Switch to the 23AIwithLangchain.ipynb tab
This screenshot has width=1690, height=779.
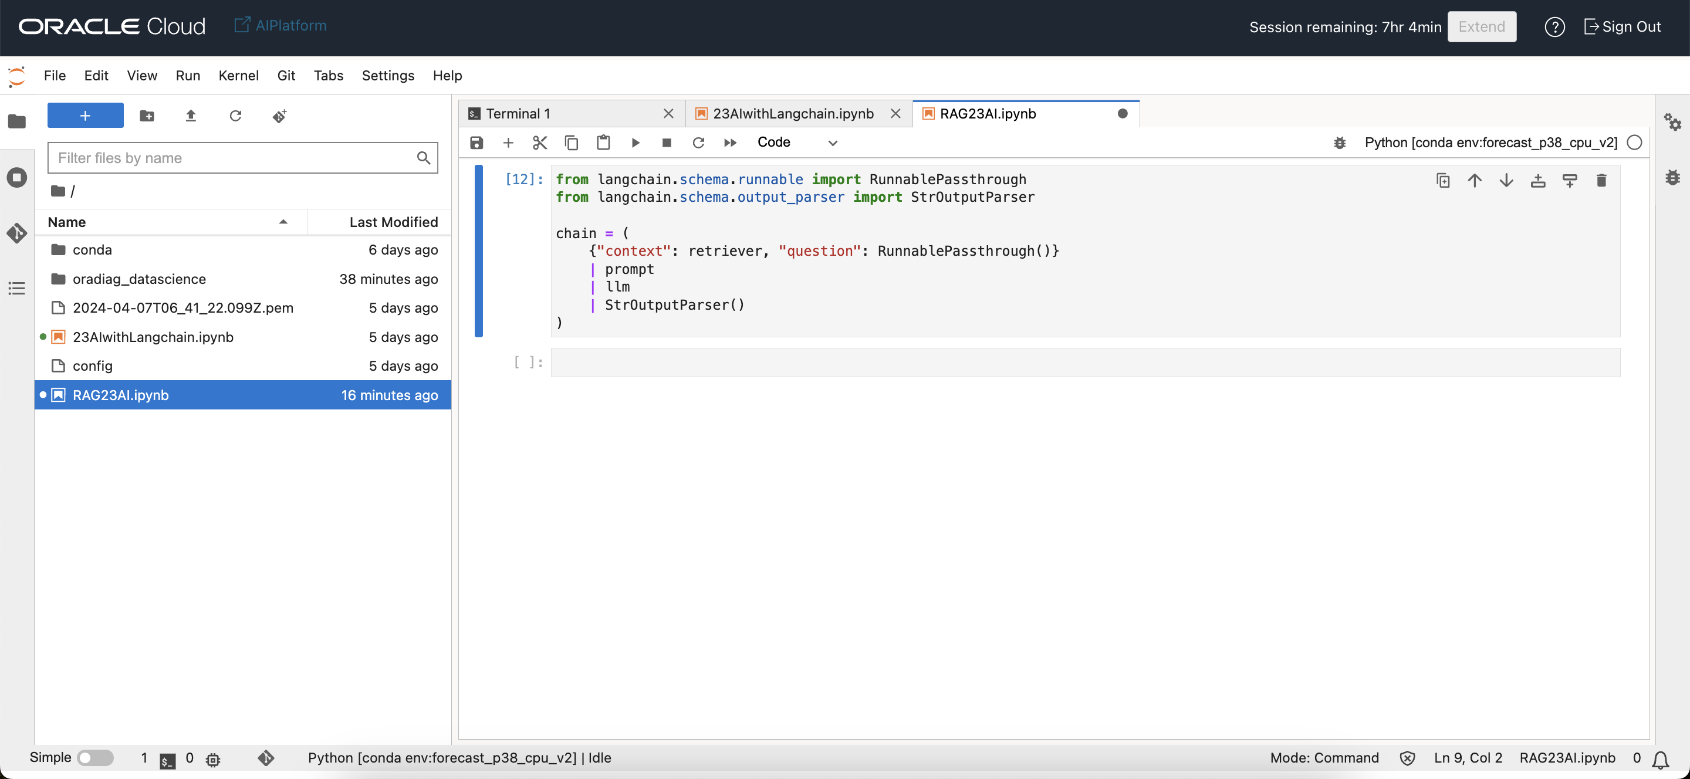coord(793,113)
